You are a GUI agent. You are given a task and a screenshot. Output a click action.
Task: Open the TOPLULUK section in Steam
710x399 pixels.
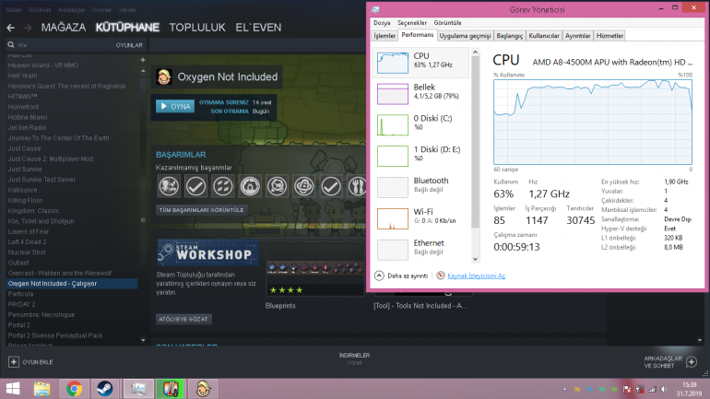coord(197,28)
